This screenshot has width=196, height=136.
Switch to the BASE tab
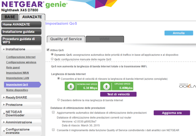(x=10, y=17)
